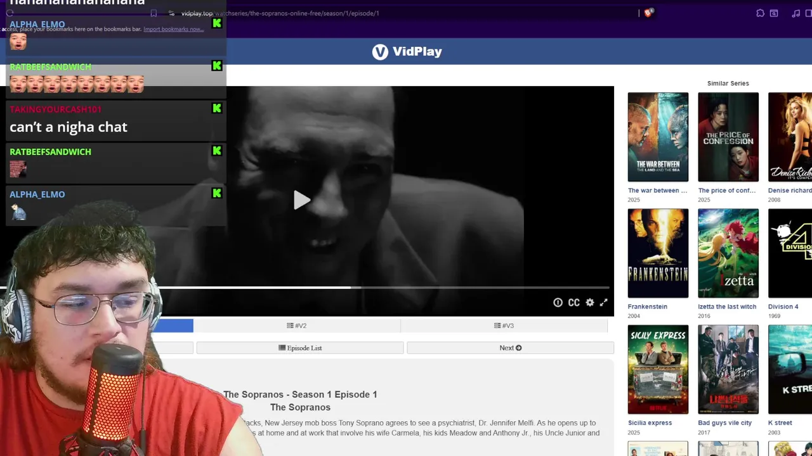Click year 1969 under Division 4
This screenshot has width=812, height=456.
pos(774,316)
